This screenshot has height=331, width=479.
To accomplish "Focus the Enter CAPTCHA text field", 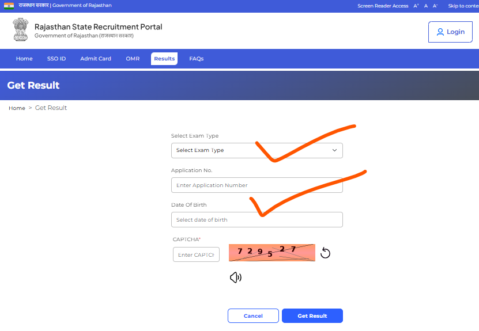I will tap(196, 254).
